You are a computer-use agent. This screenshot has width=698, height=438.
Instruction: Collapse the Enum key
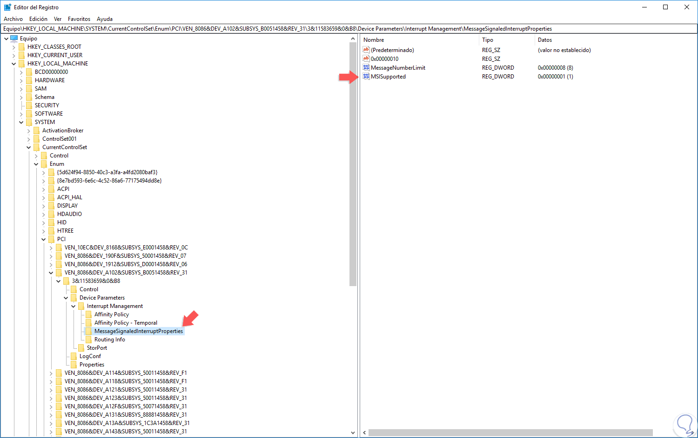click(36, 164)
